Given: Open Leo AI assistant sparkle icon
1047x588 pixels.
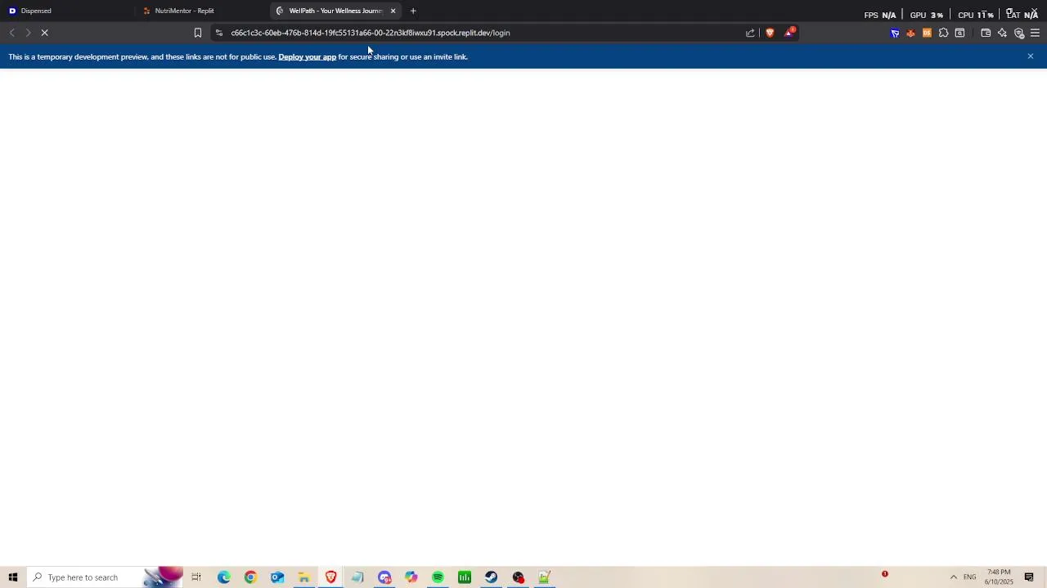Looking at the screenshot, I should pyautogui.click(x=1002, y=33).
